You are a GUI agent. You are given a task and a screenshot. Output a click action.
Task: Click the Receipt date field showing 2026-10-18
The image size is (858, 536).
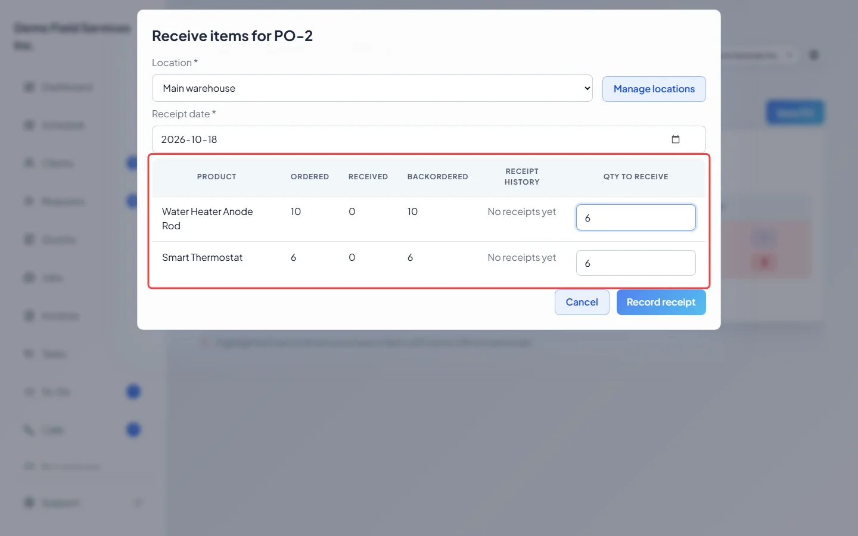click(x=428, y=139)
